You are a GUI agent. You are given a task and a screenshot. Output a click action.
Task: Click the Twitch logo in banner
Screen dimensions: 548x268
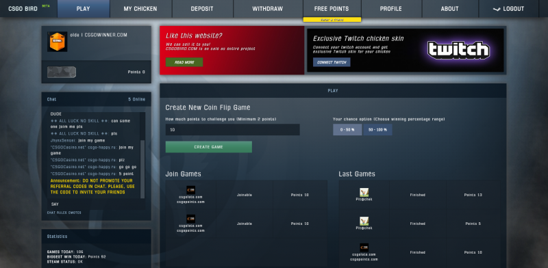pos(458,51)
